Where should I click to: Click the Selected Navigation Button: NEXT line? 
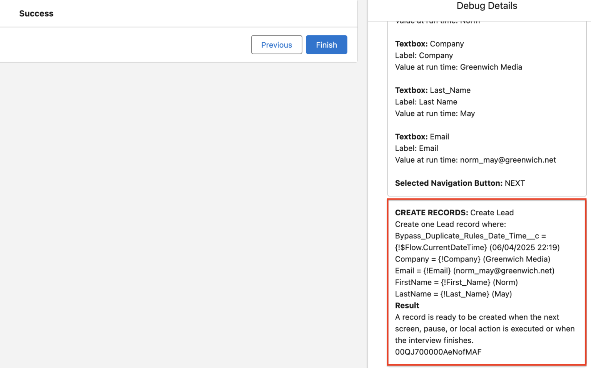(x=459, y=183)
